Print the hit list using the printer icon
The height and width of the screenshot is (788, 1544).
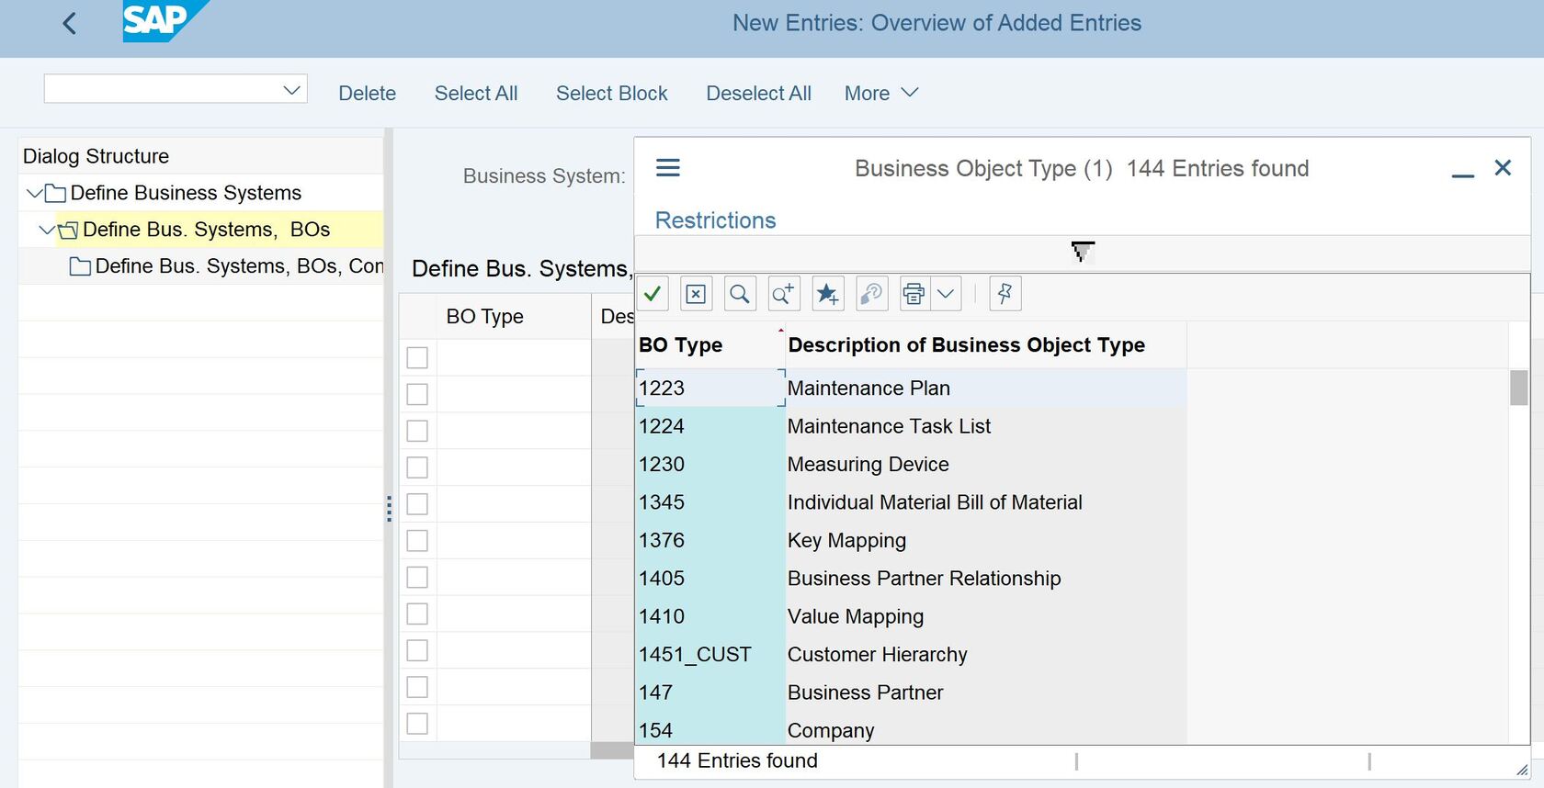tap(914, 294)
